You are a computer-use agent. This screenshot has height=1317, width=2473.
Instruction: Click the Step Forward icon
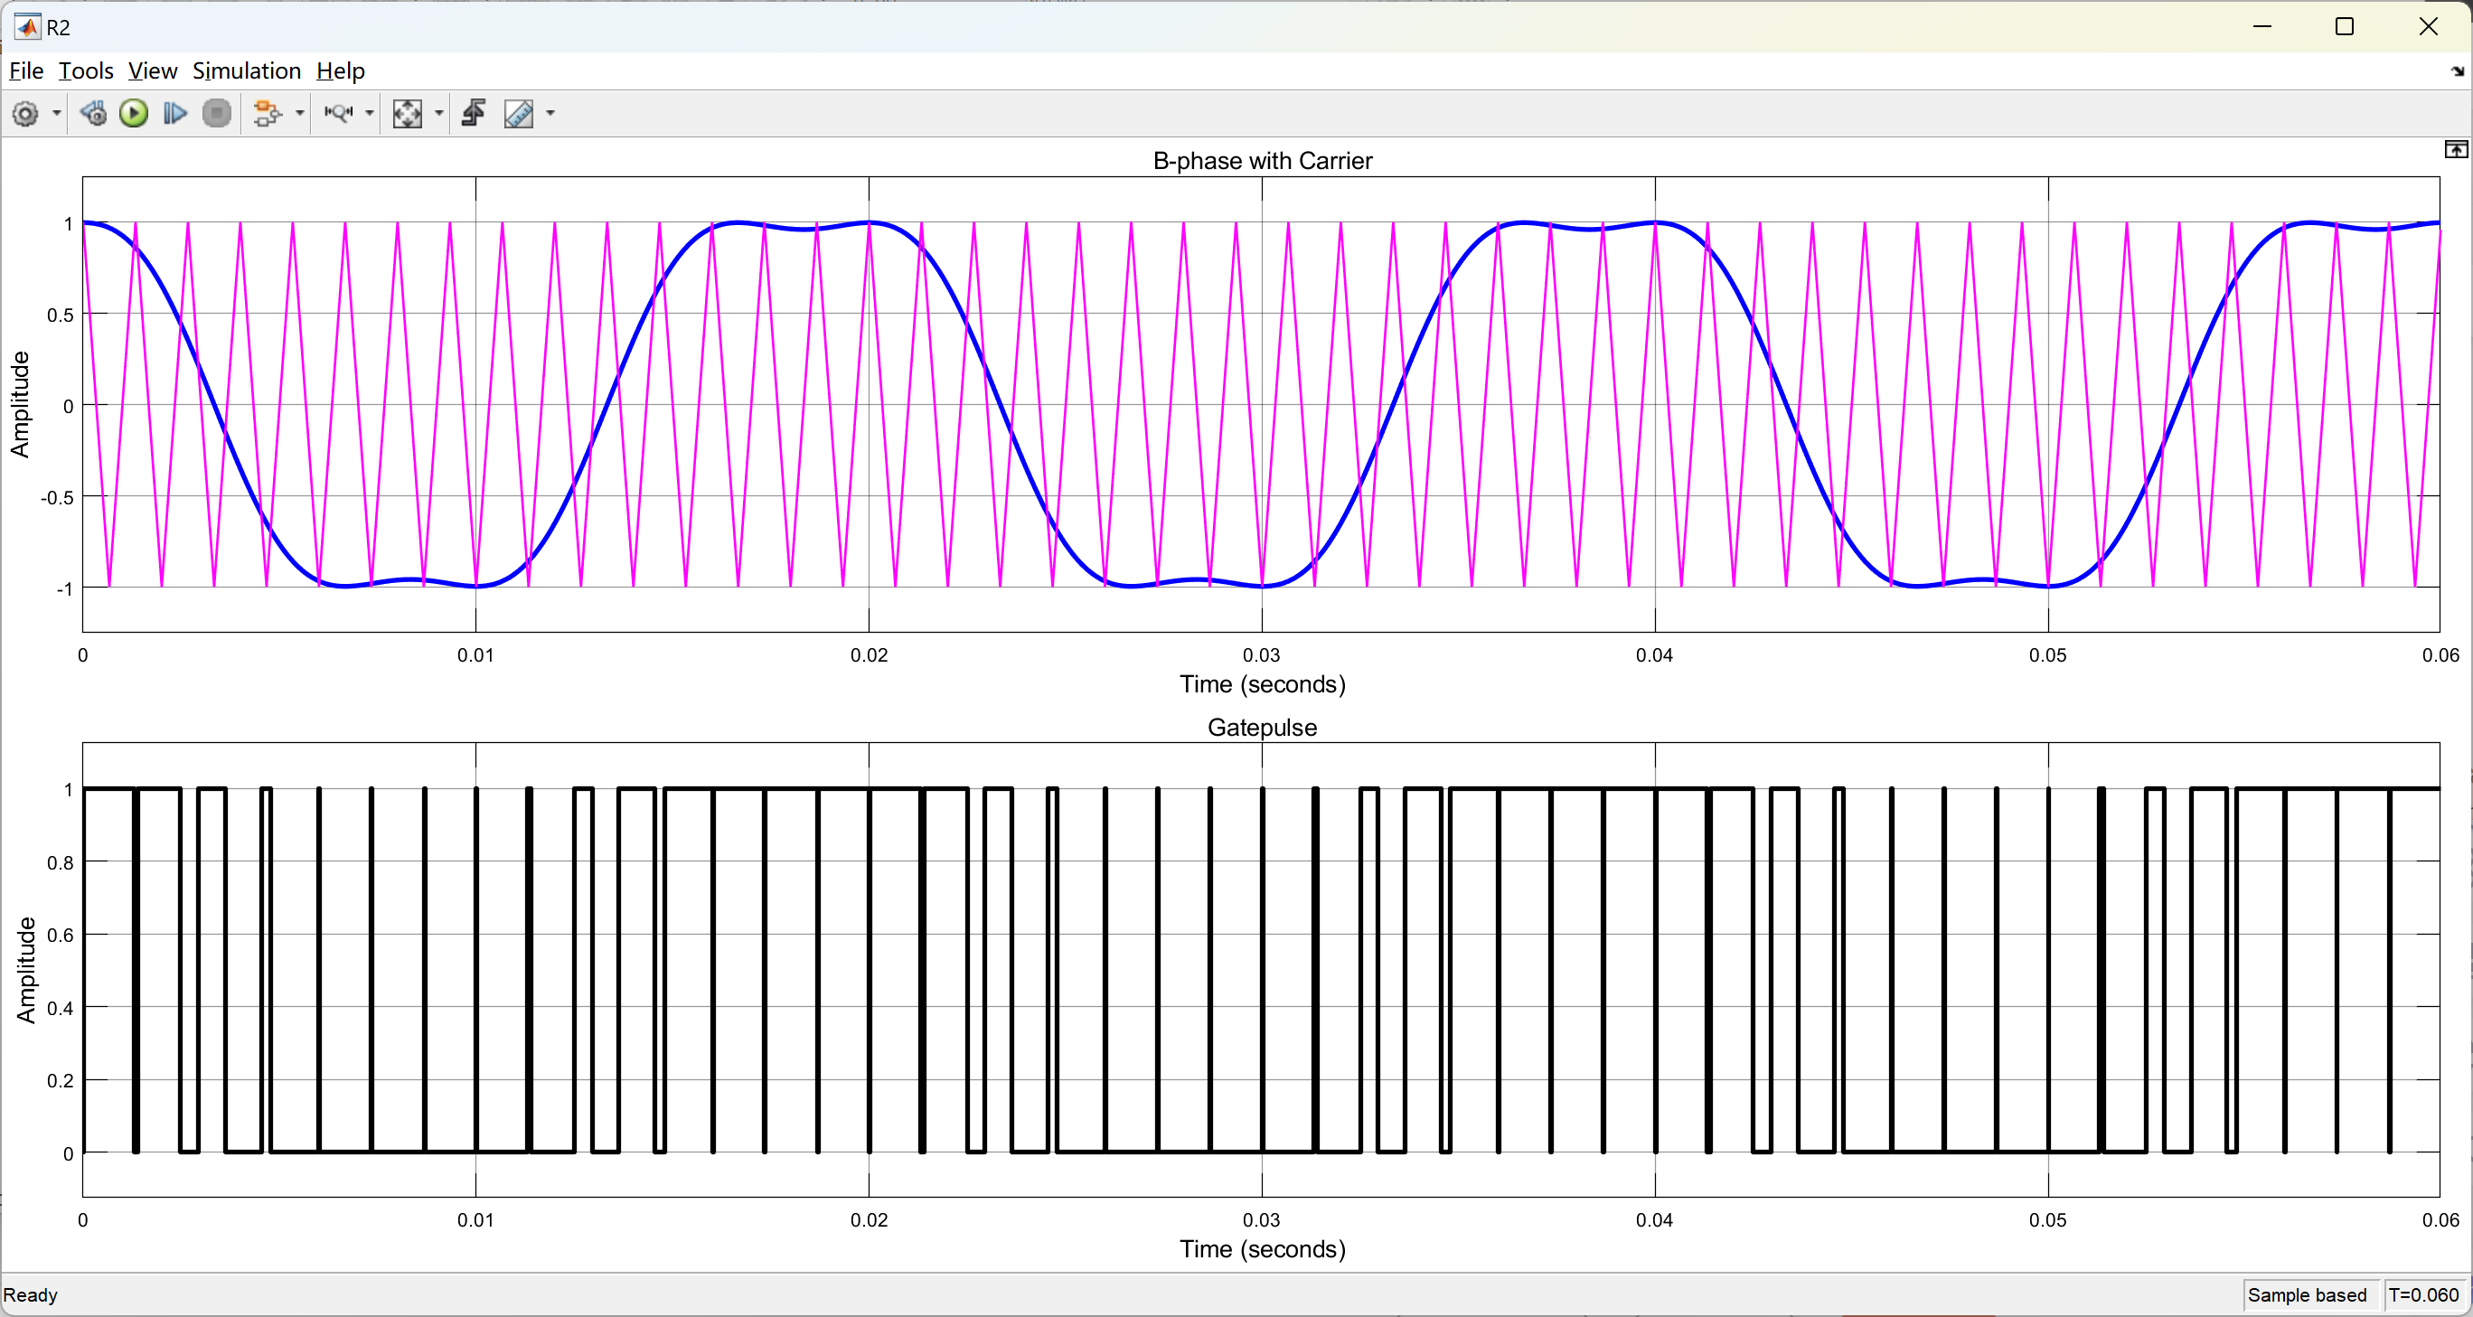pyautogui.click(x=174, y=114)
